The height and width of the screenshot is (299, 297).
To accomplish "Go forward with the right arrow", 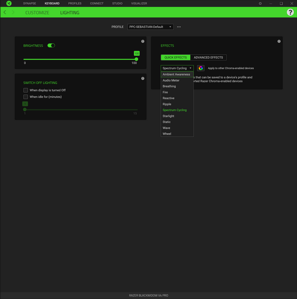I will (x=13, y=12).
